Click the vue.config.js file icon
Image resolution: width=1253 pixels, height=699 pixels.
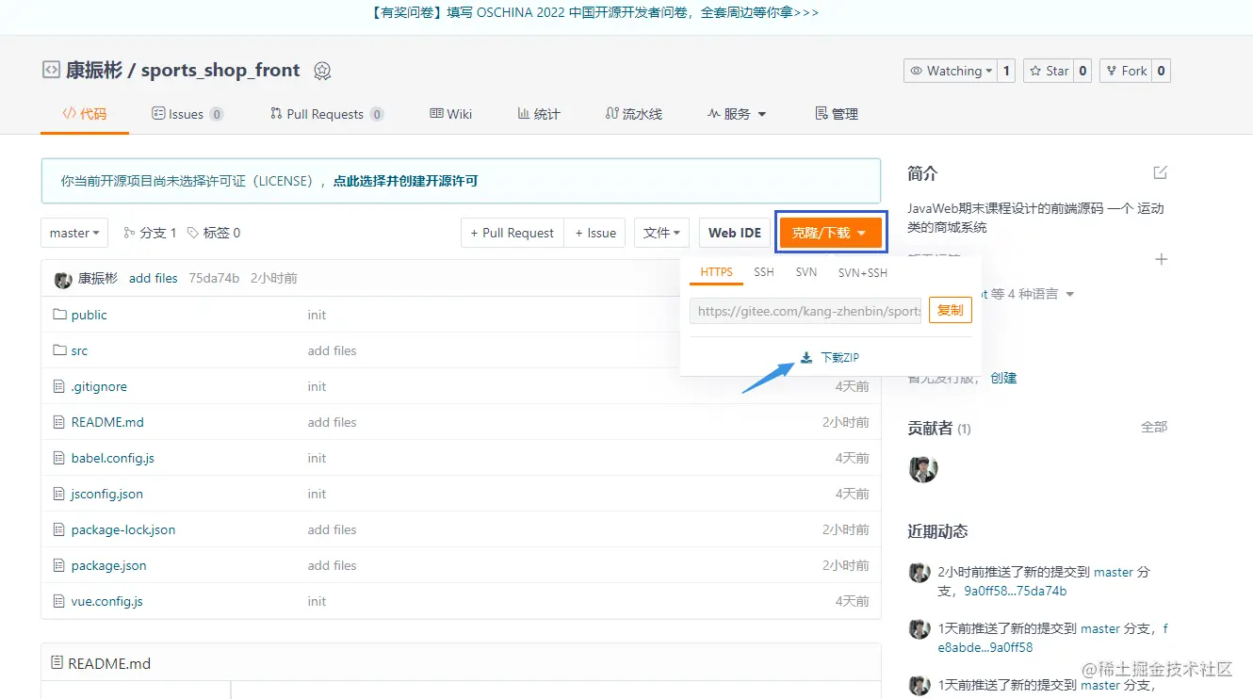(x=60, y=601)
